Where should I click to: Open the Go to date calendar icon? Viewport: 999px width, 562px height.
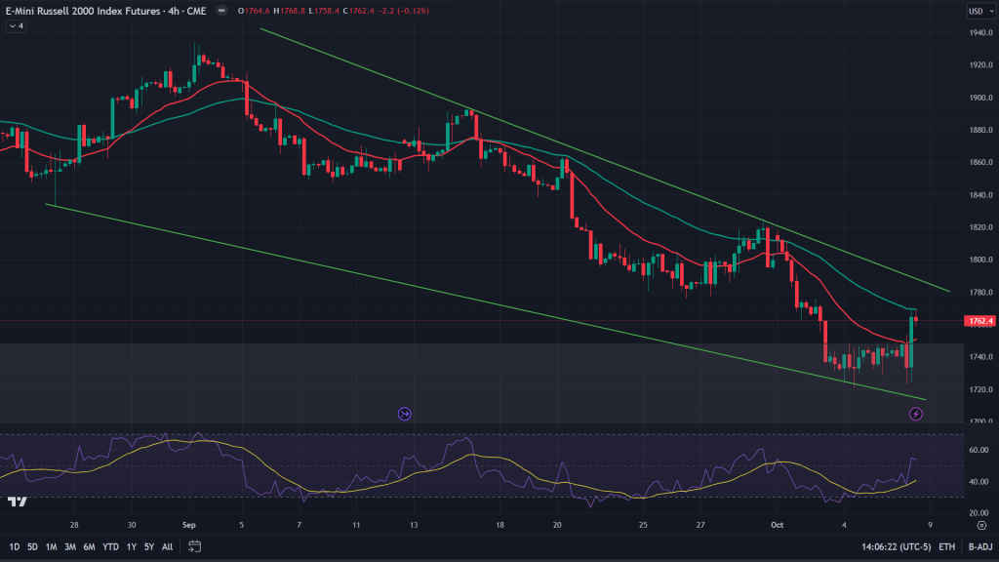coord(194,545)
